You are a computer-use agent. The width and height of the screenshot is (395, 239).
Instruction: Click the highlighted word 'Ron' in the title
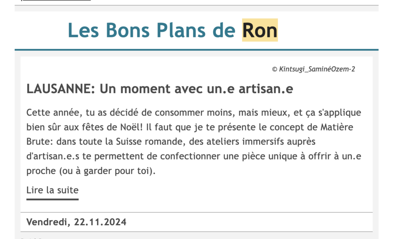(x=260, y=30)
